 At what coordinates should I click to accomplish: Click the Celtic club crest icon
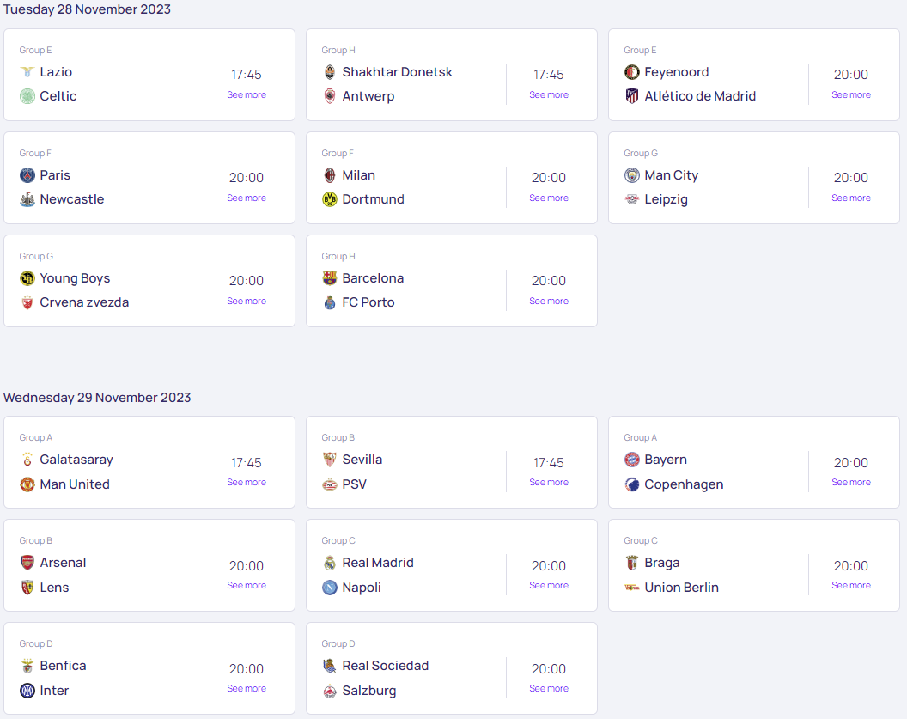27,96
